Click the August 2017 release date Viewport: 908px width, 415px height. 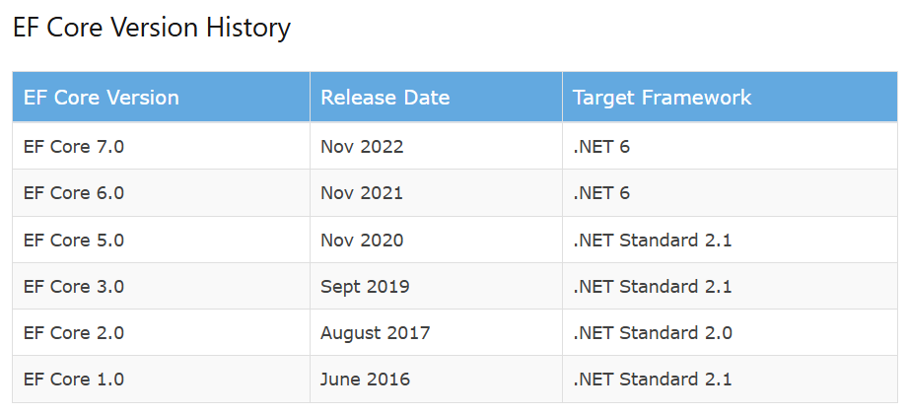coord(375,333)
